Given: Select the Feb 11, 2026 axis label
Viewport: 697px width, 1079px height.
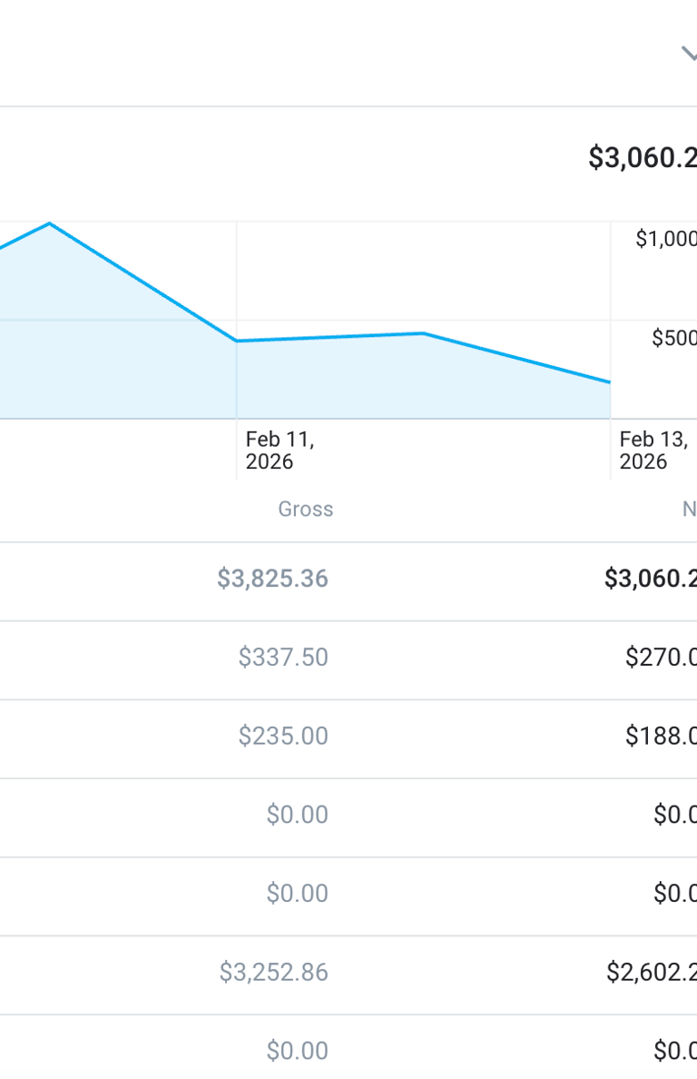Looking at the screenshot, I should pos(280,450).
